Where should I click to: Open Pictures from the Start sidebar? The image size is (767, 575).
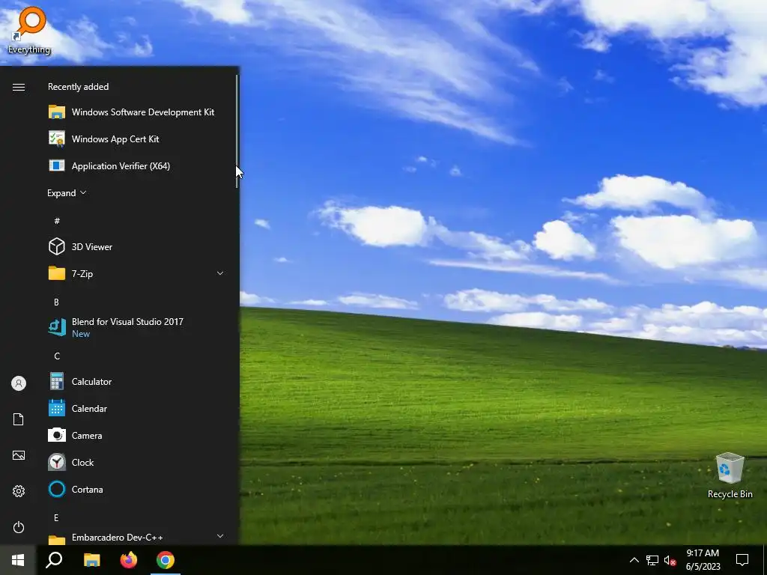tap(19, 455)
